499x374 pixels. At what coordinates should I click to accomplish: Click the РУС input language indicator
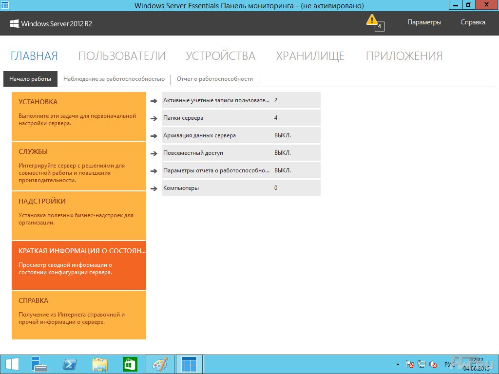point(450,364)
